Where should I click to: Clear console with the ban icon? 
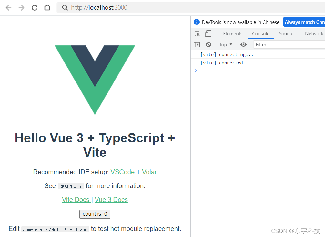click(208, 44)
